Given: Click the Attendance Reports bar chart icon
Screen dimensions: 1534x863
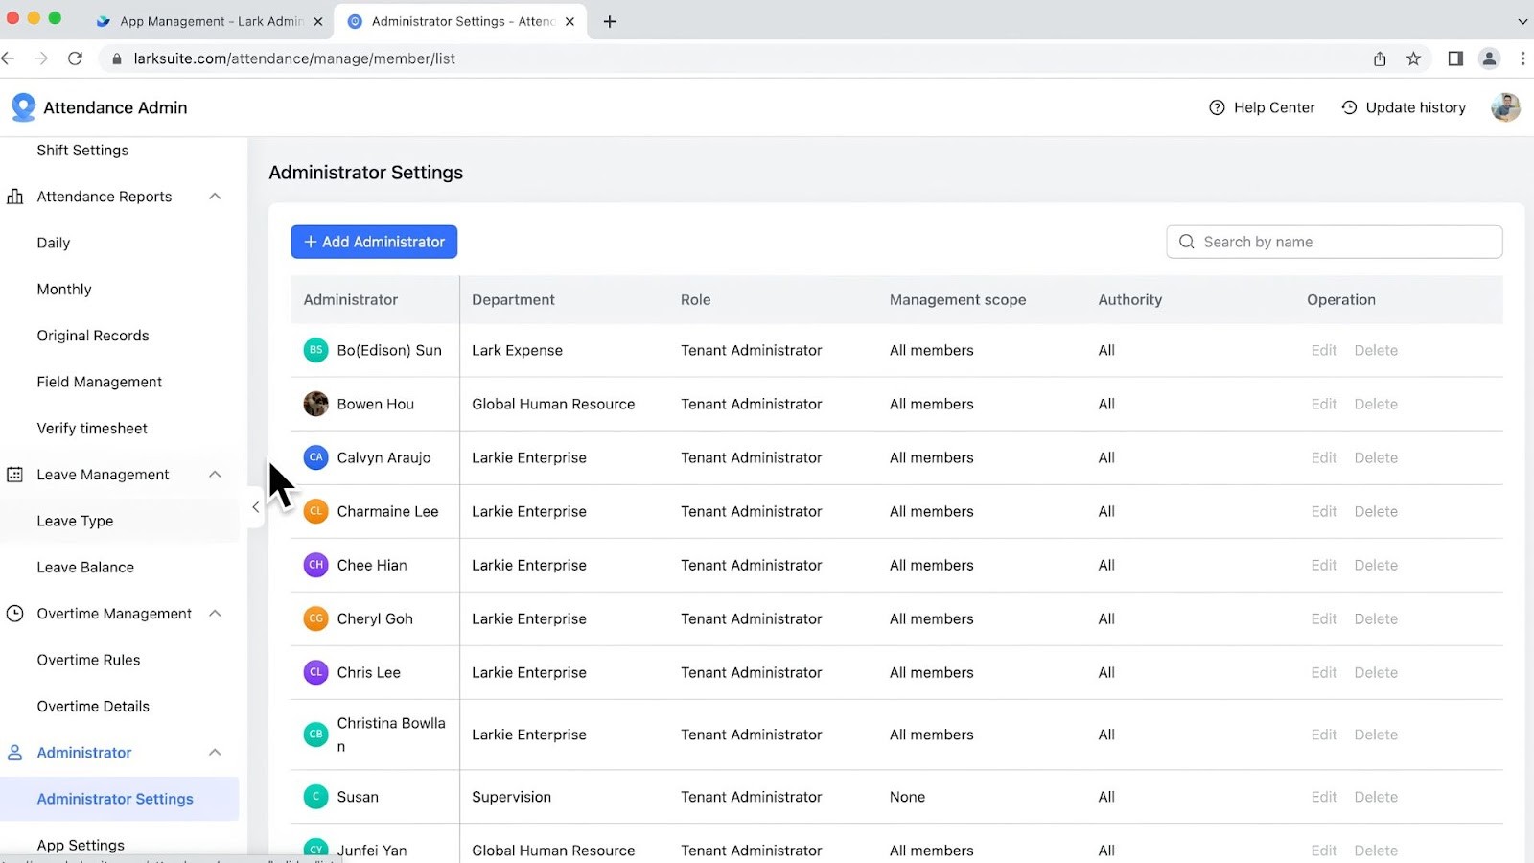Looking at the screenshot, I should click(15, 196).
